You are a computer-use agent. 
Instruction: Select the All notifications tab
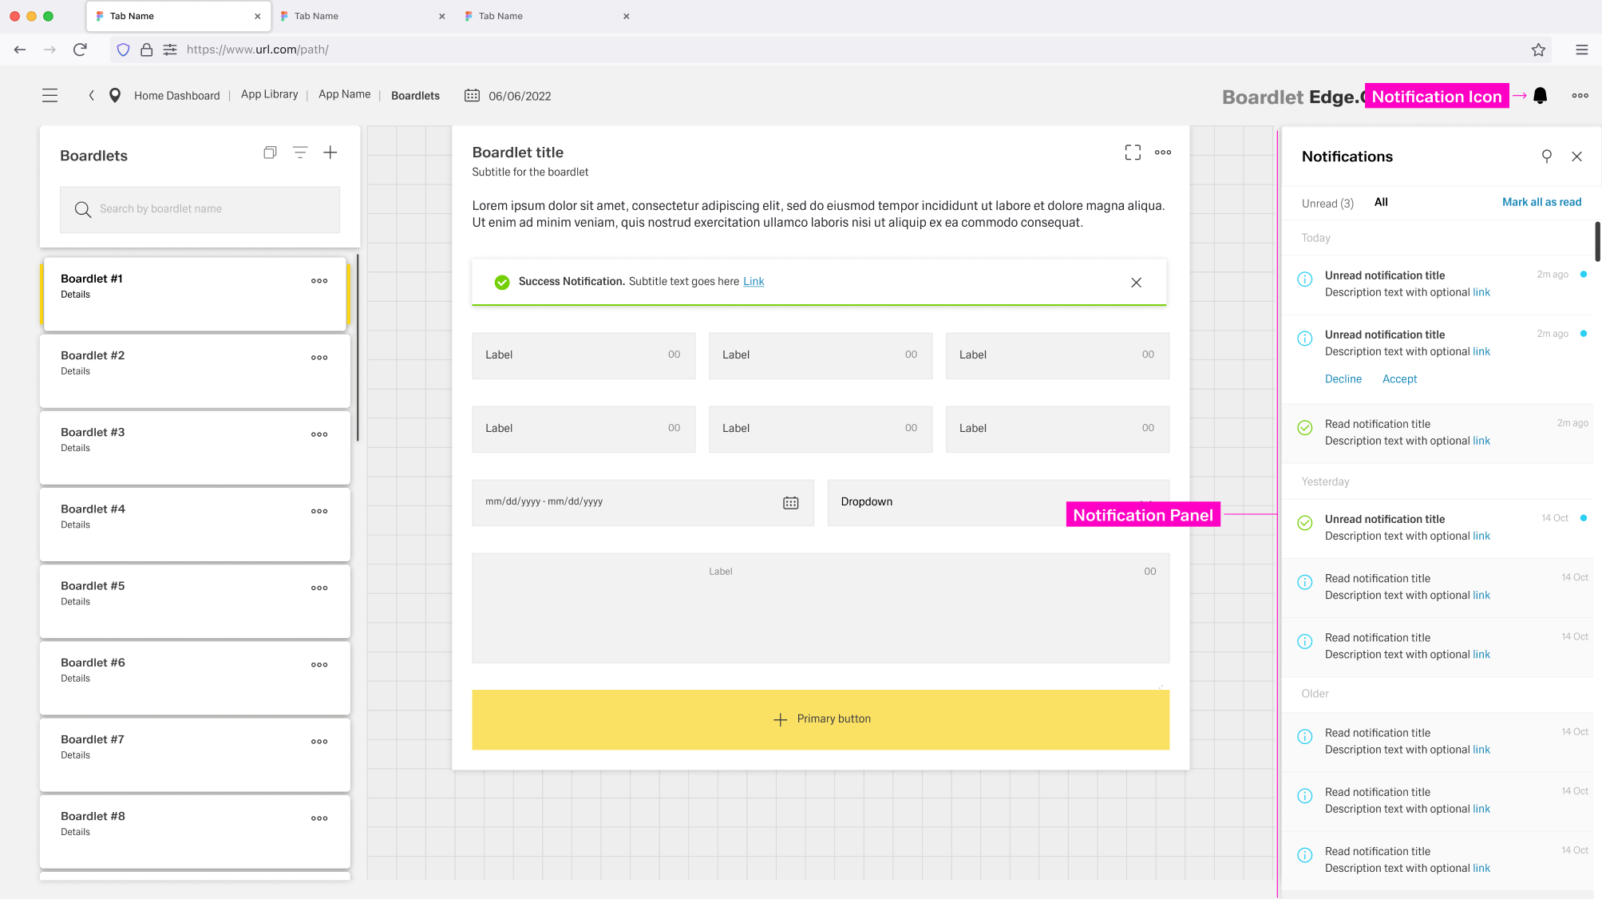pyautogui.click(x=1380, y=202)
